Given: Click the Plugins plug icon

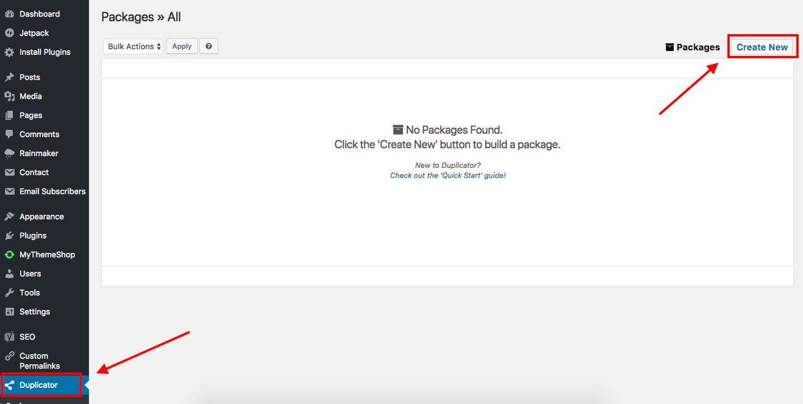Looking at the screenshot, I should [10, 236].
